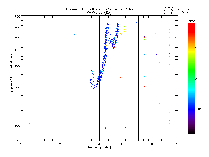Click the x-axis tick label '8'
This screenshot has height=157, width=209.
(x=138, y=144)
